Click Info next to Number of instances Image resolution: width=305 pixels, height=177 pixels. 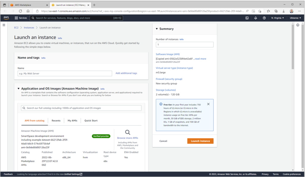tap(181, 39)
